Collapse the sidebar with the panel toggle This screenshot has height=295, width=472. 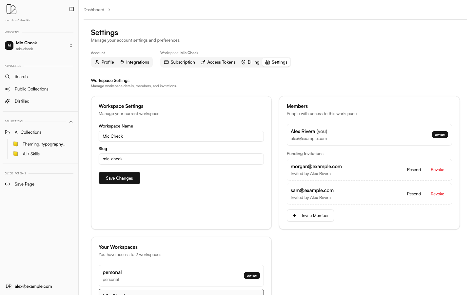tap(71, 9)
